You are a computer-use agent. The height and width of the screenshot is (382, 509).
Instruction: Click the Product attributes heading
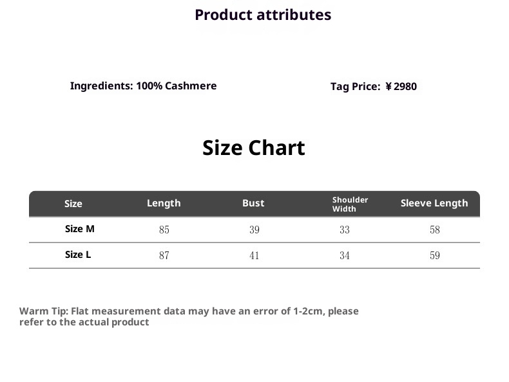(263, 15)
